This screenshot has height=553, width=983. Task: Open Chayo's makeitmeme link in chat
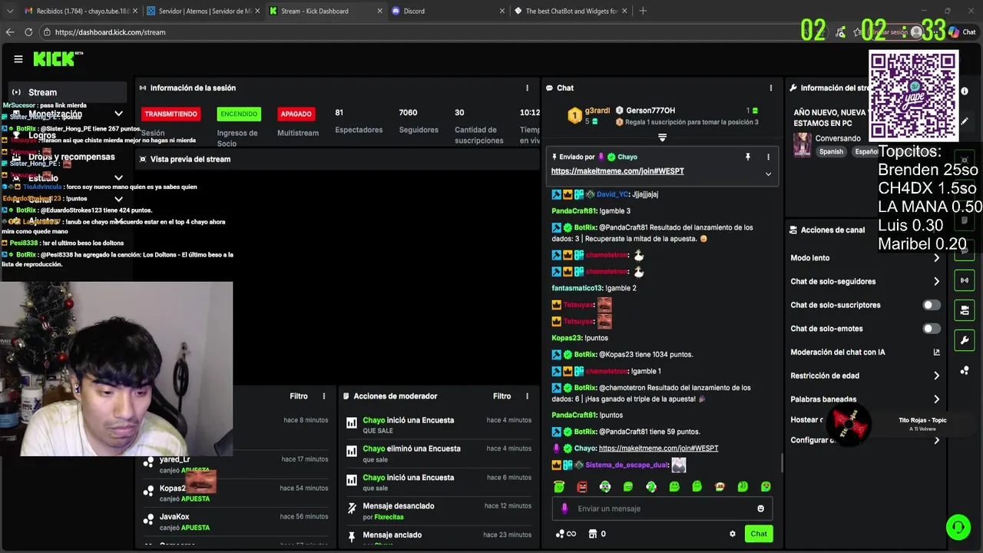pos(658,449)
